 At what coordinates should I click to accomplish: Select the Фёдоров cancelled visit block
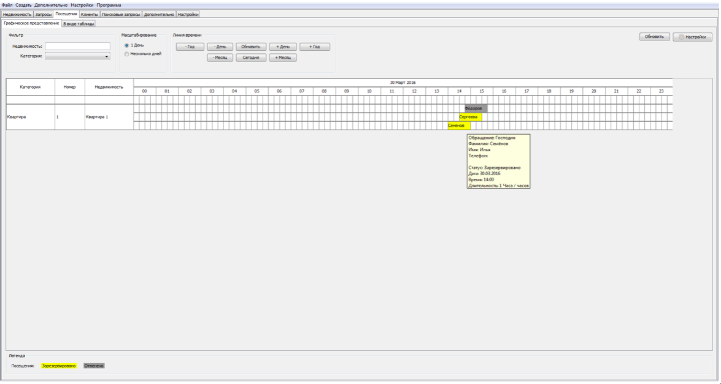pyautogui.click(x=476, y=108)
